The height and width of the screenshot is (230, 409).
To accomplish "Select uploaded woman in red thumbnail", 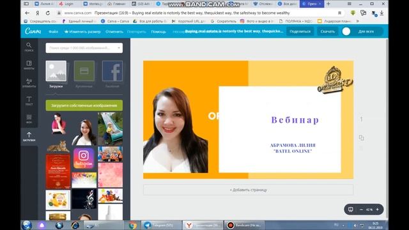I will tap(59, 123).
